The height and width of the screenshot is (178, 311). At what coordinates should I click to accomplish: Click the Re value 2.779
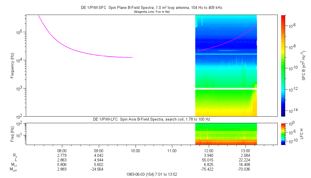(62, 155)
